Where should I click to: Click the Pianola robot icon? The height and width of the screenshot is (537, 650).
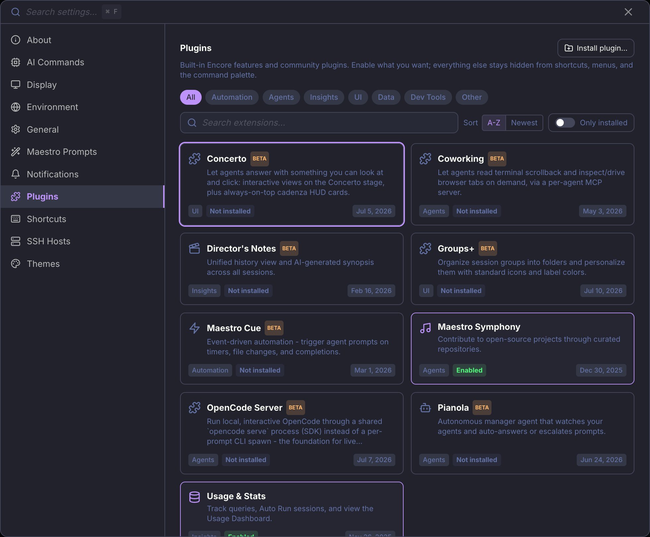point(425,407)
